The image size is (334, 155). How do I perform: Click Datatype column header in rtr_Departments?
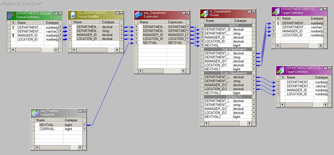[242, 21]
